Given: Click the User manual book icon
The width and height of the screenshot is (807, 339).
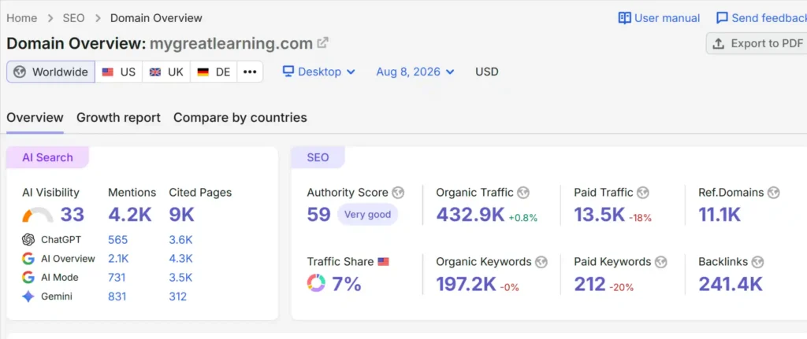Looking at the screenshot, I should [624, 18].
